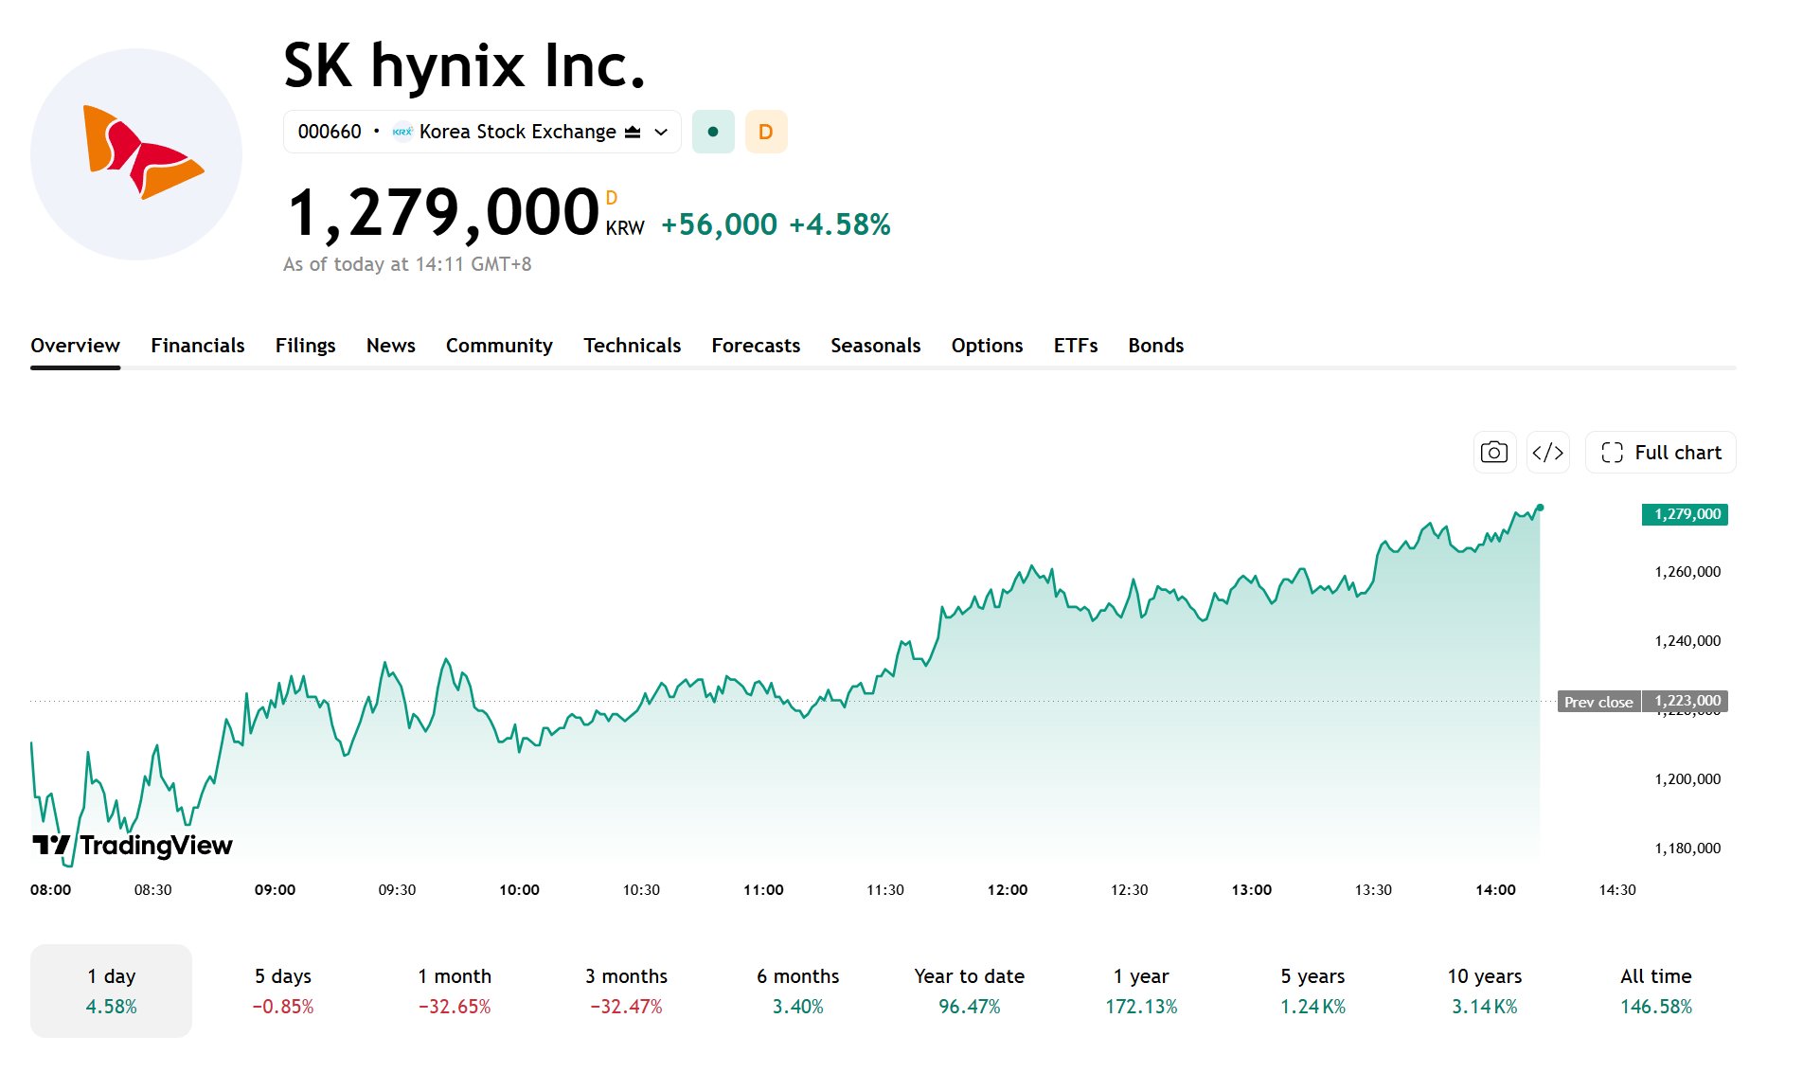Open the Filings tab
Image resolution: width=1803 pixels, height=1072 pixels.
coord(306,346)
